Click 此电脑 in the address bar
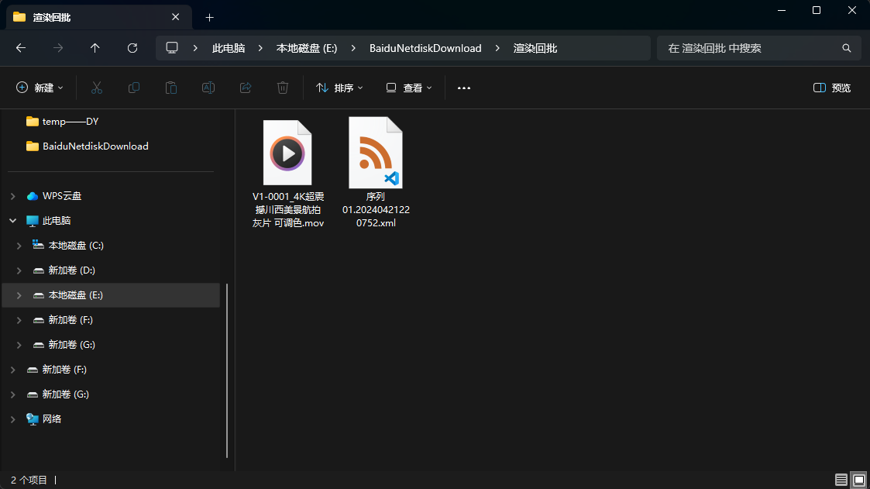 click(x=229, y=48)
